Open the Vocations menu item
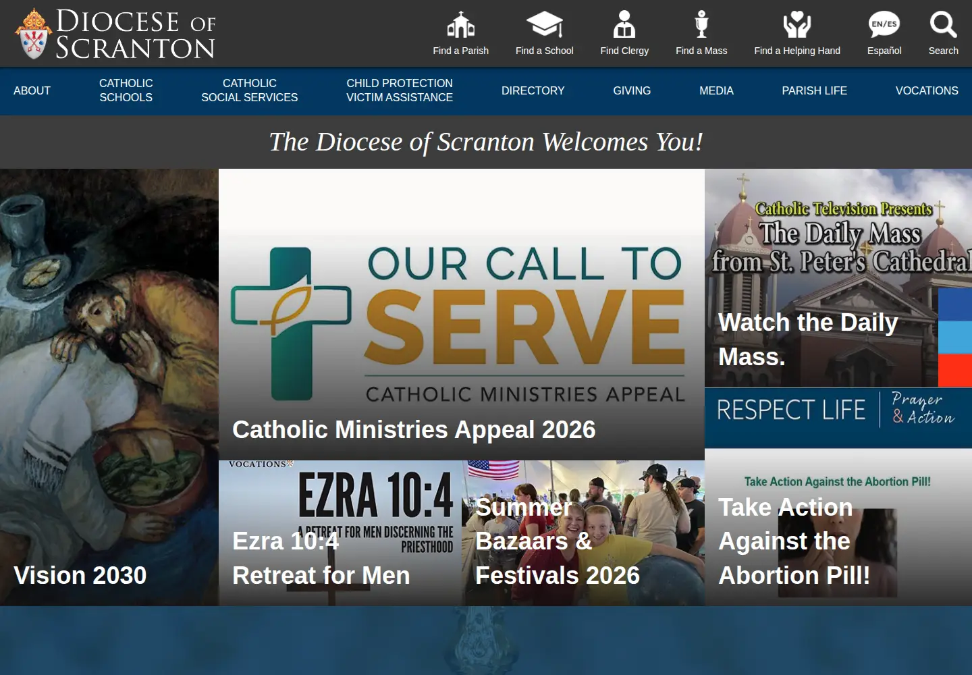This screenshot has height=675, width=972. click(927, 90)
